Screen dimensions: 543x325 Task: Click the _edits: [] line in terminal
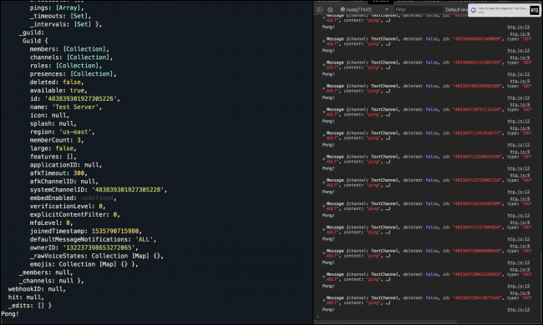(30, 306)
